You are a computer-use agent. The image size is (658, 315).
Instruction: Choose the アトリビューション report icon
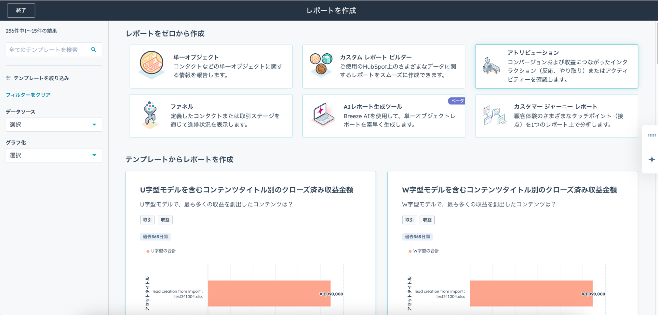tap(491, 65)
